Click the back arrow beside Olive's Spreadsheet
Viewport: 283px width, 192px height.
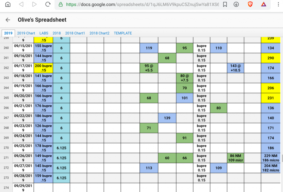coord(8,20)
